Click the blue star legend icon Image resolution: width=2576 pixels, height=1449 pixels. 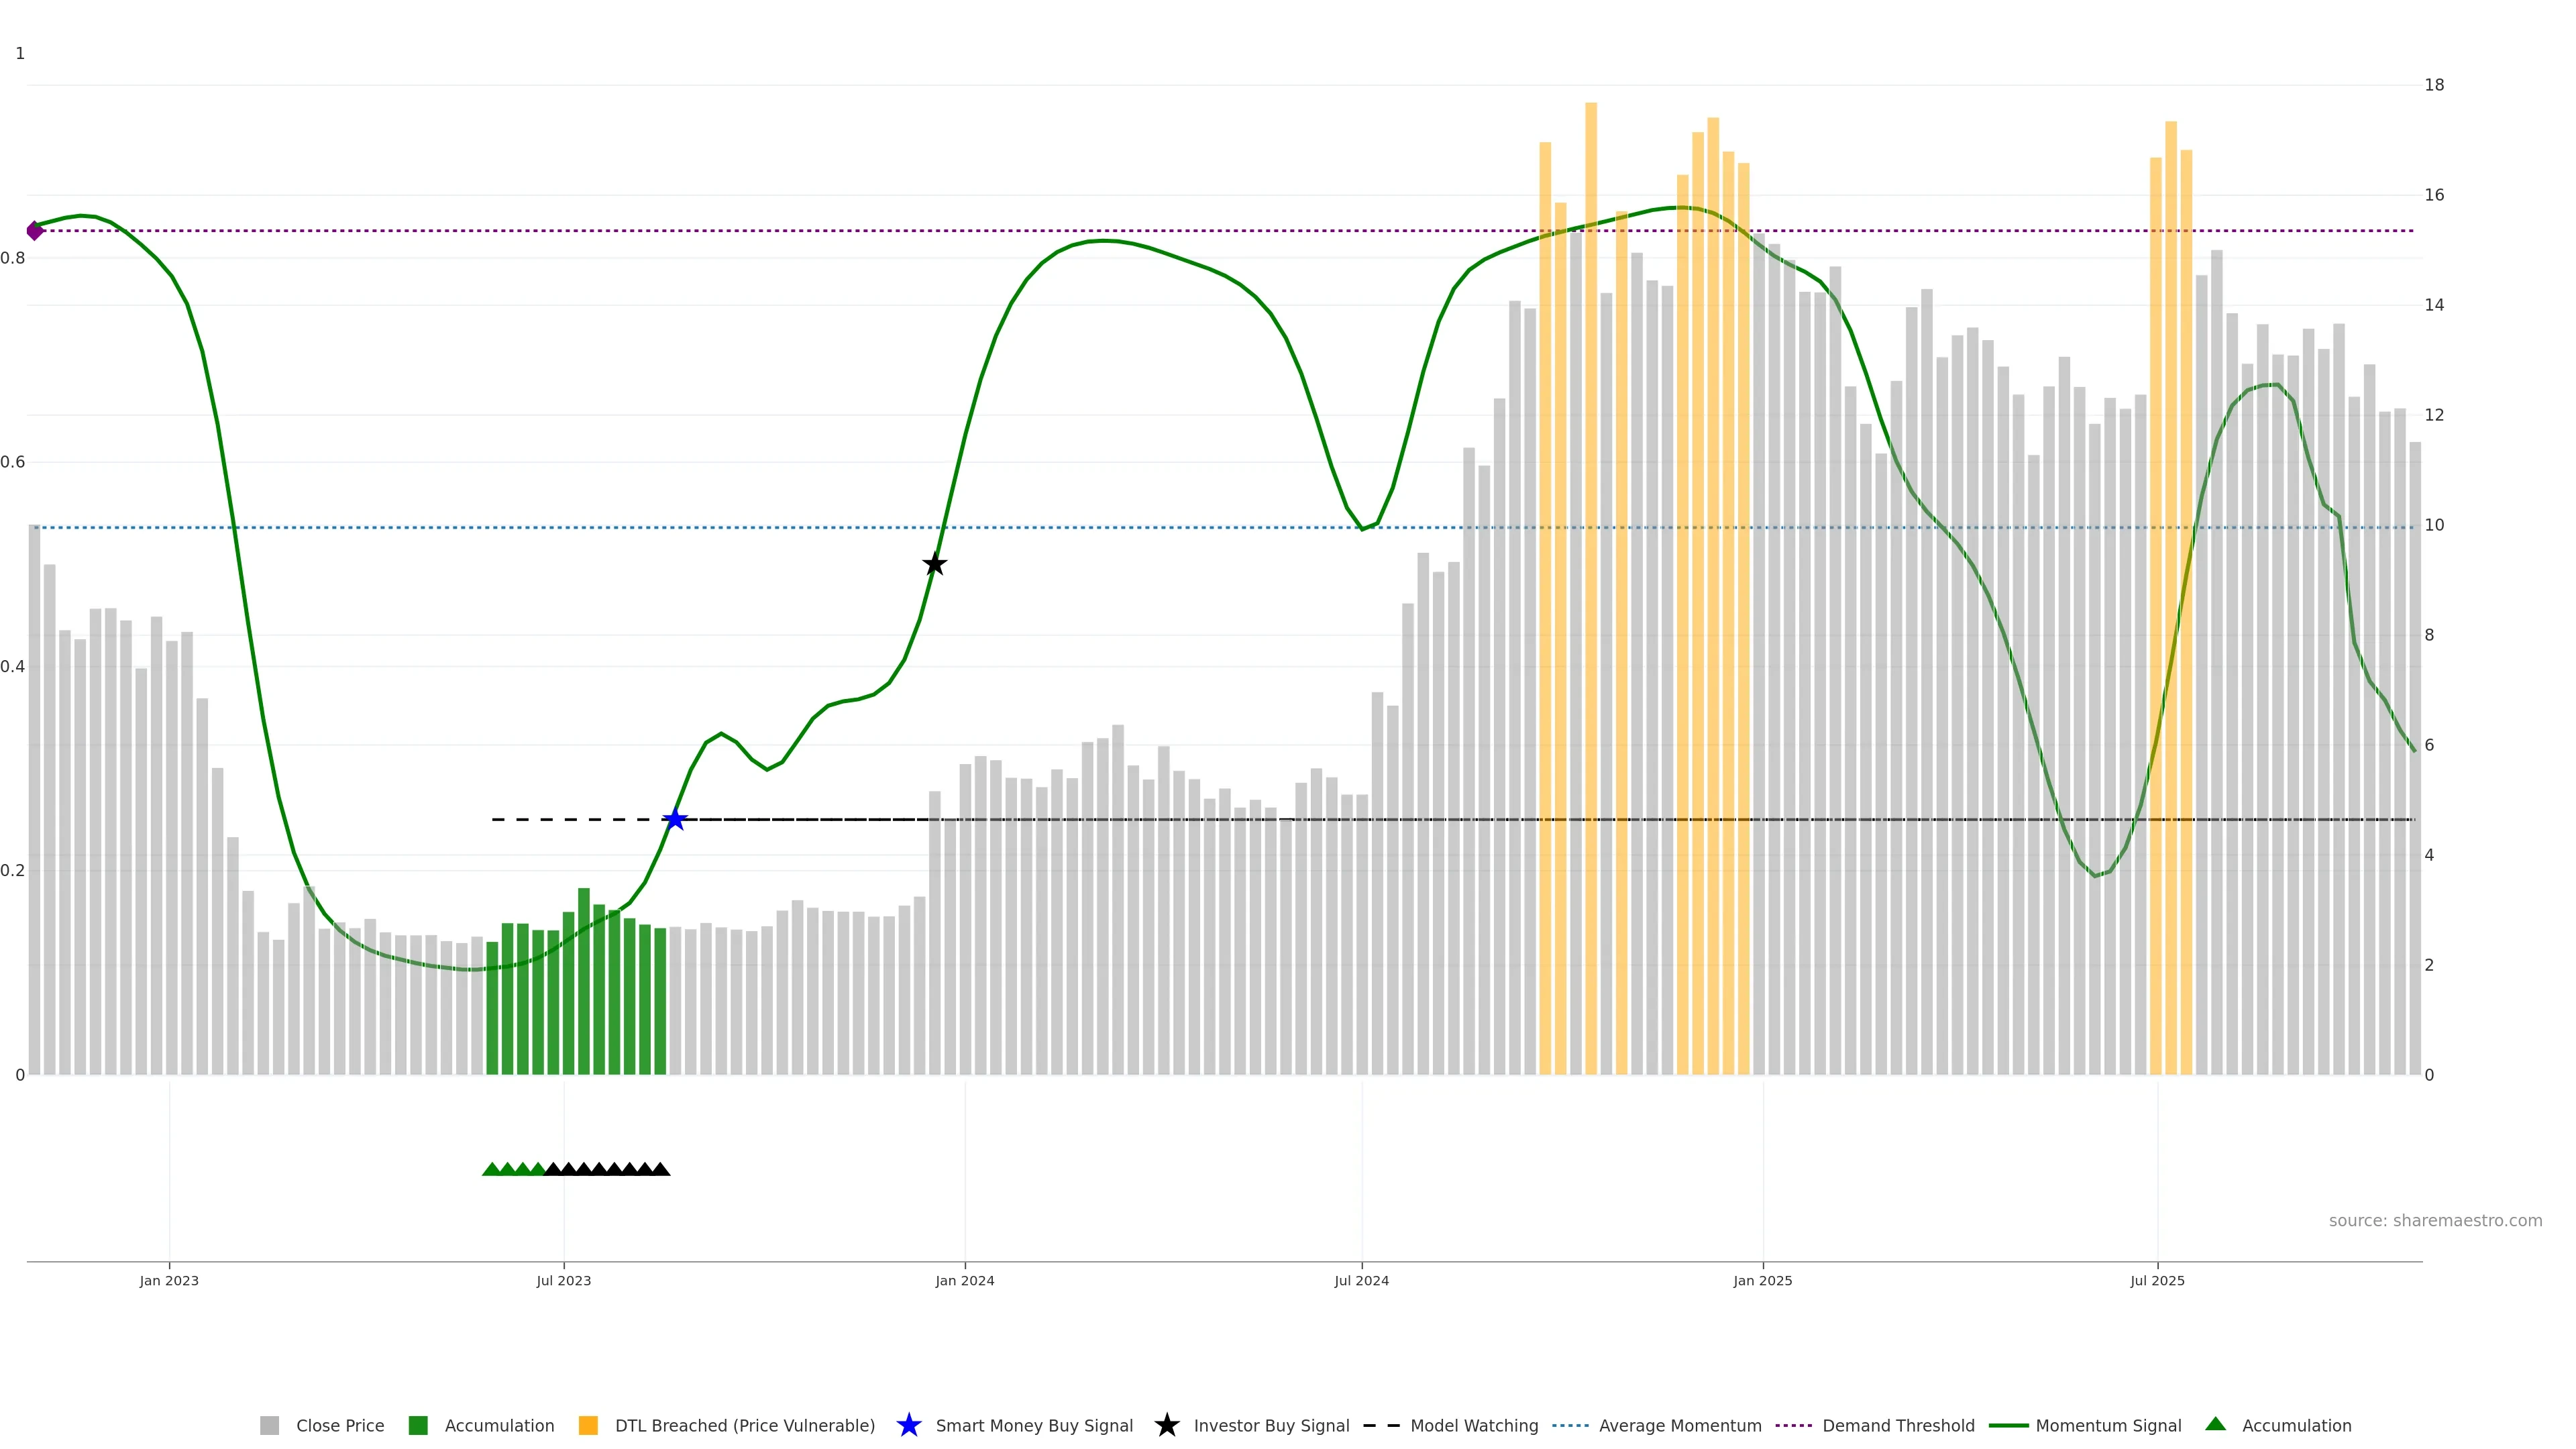click(x=908, y=1425)
